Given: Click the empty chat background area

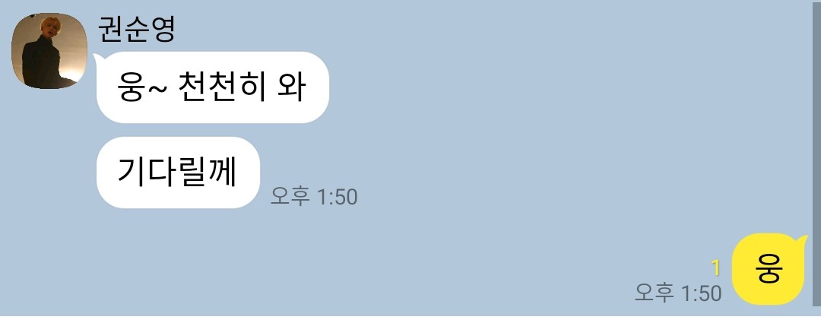Looking at the screenshot, I should click(x=524, y=131).
